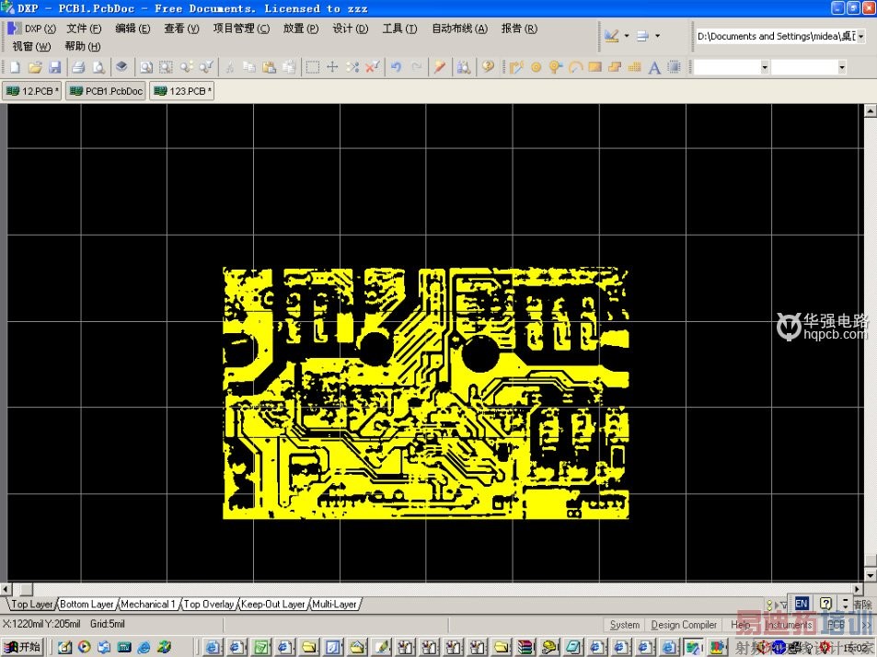This screenshot has height=657, width=877.
Task: Open the 自动布线 menu
Action: [458, 29]
